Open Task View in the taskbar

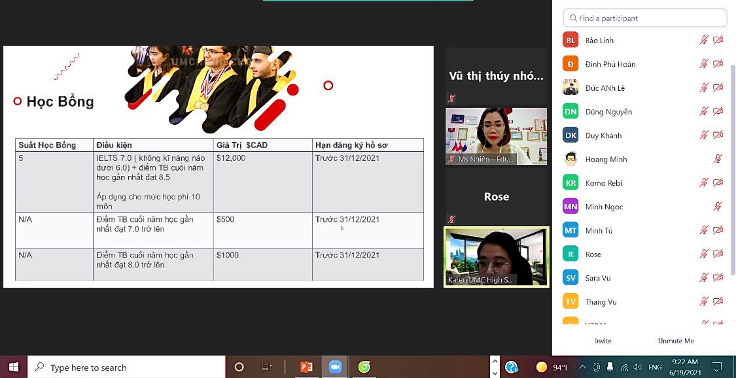pyautogui.click(x=266, y=367)
